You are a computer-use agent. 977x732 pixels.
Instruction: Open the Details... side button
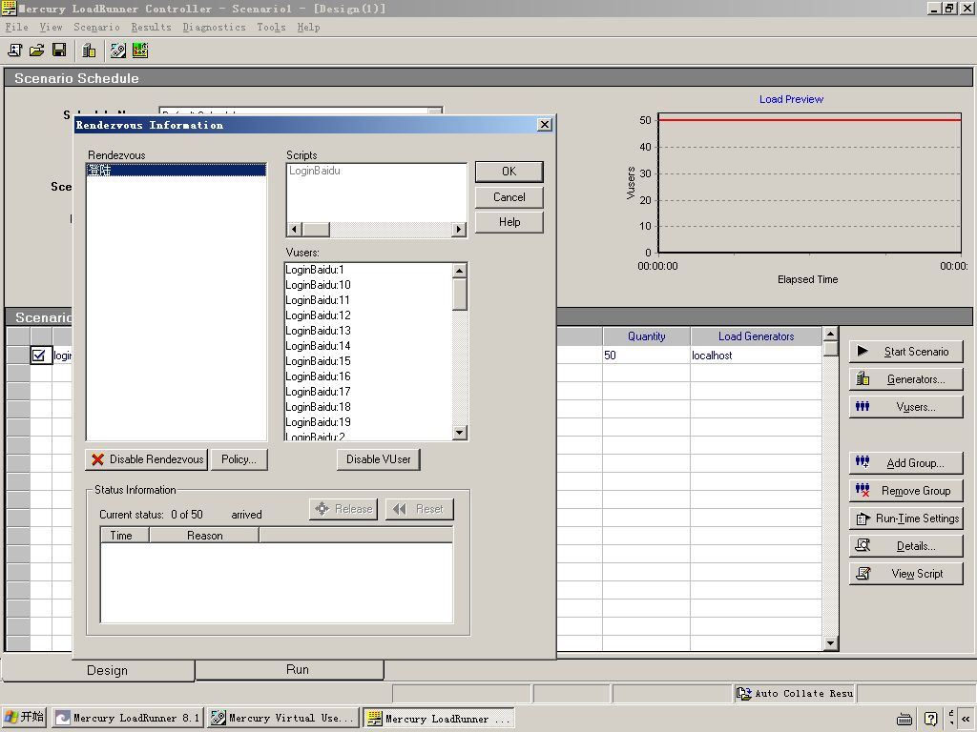(x=906, y=546)
